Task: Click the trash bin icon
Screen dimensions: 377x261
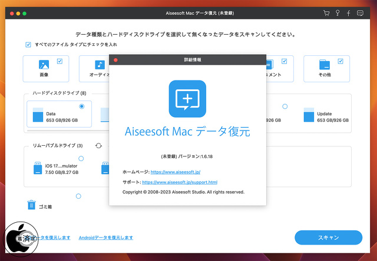Action: pos(31,205)
